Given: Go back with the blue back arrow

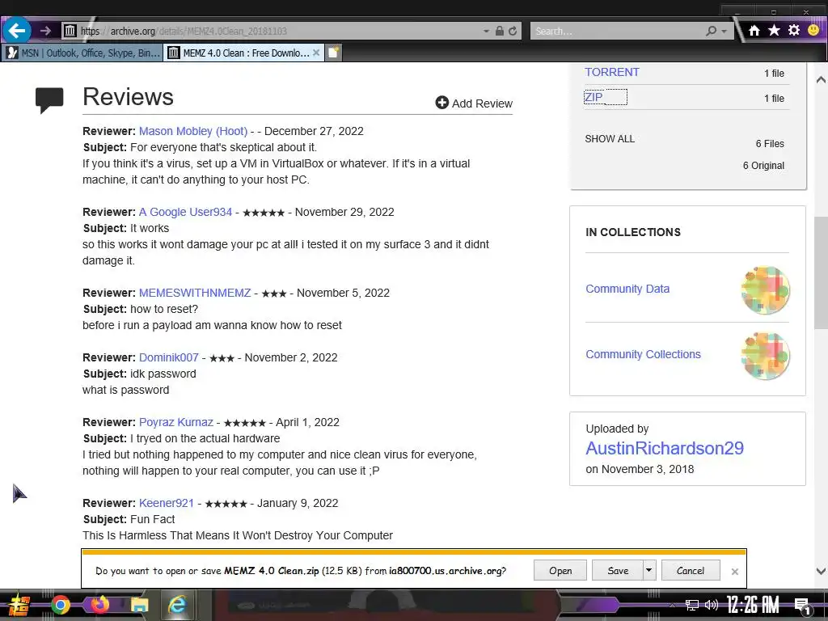Looking at the screenshot, I should (x=17, y=31).
